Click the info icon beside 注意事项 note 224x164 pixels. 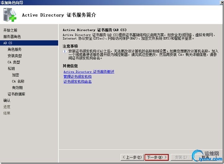65,51
